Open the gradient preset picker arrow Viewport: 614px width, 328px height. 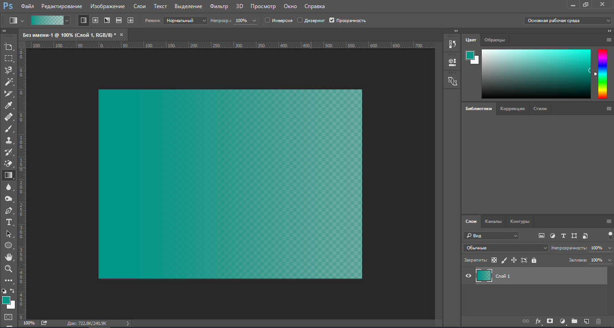[67, 20]
